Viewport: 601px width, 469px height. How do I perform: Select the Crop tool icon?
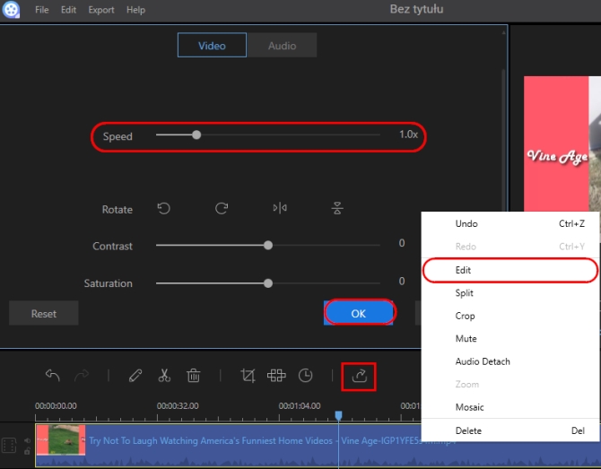coord(248,376)
